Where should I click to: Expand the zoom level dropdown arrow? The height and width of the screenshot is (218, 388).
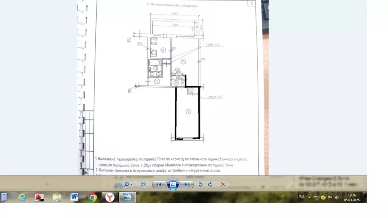coord(132,185)
